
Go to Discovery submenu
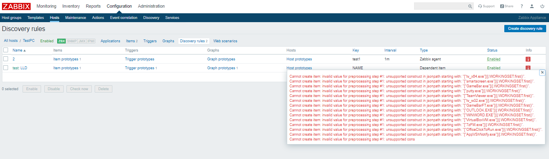[151, 18]
